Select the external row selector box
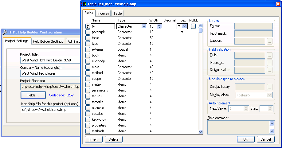282x148 pixels. (88, 49)
